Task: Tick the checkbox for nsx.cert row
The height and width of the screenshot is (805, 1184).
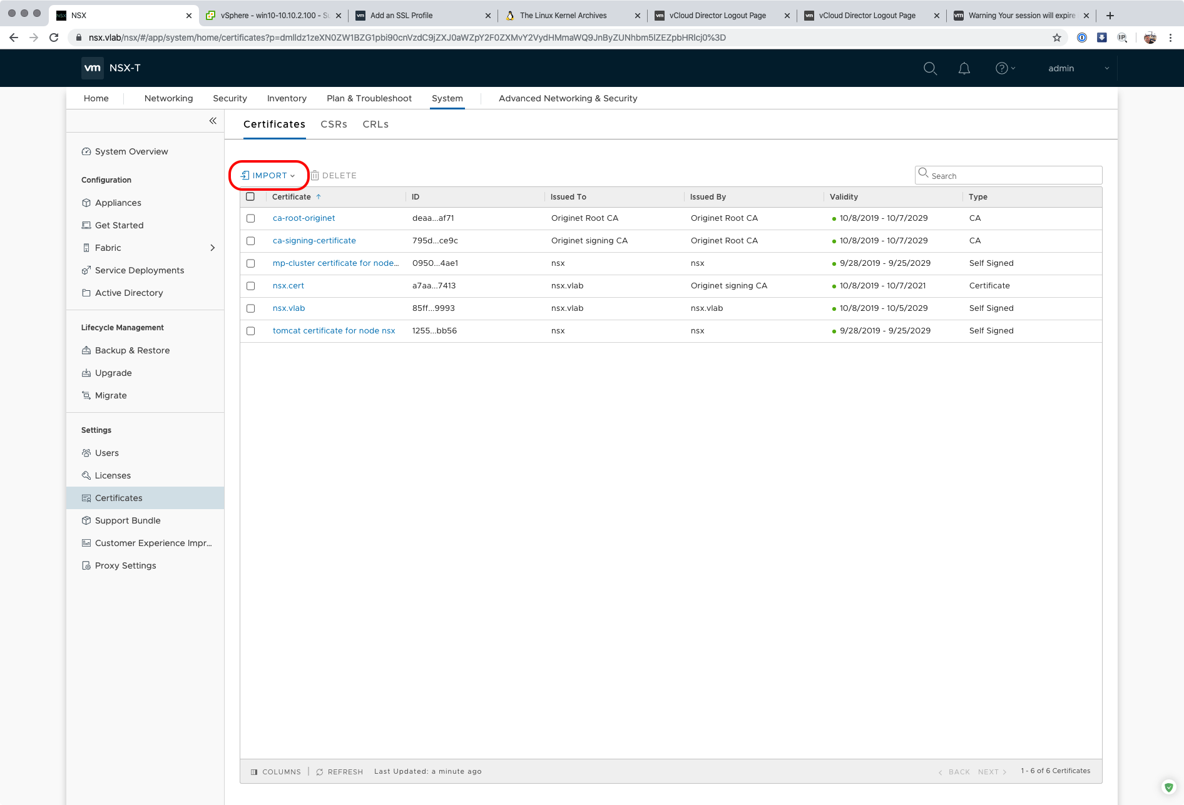Action: (x=251, y=286)
